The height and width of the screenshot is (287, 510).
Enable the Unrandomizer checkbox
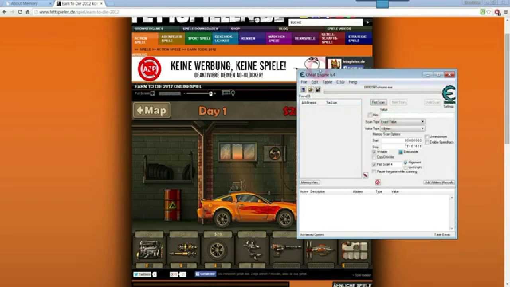(427, 137)
